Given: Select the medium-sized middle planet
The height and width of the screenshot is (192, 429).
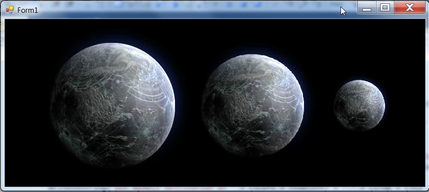Looking at the screenshot, I should point(253,105).
